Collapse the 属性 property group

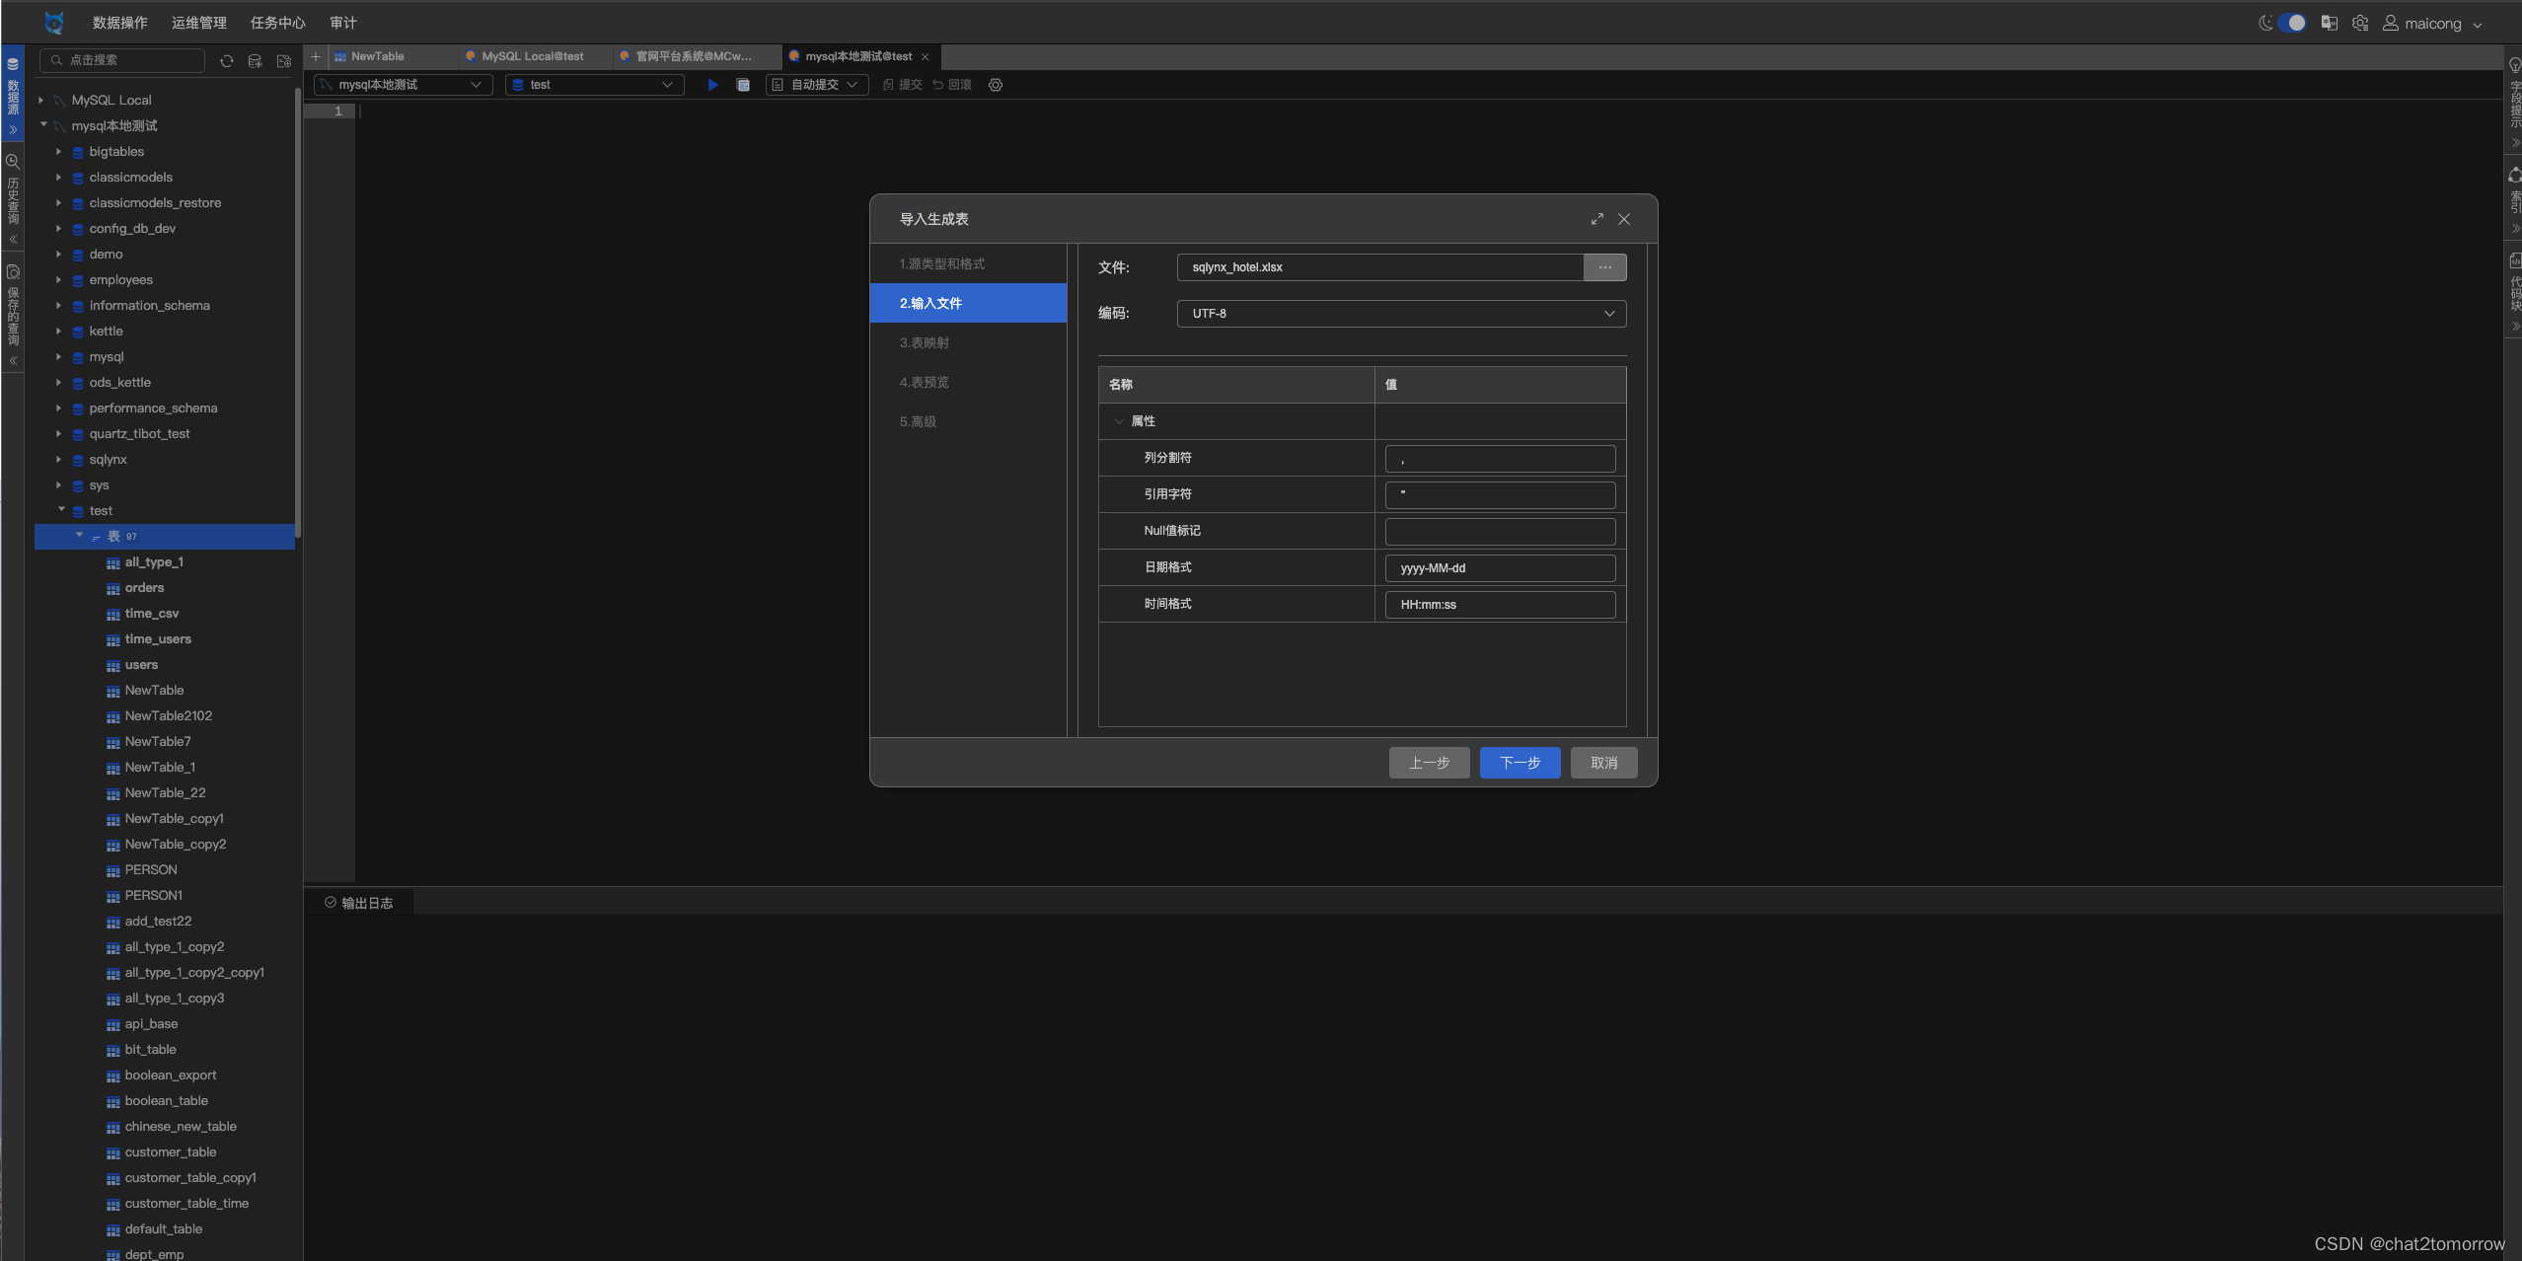coord(1119,421)
